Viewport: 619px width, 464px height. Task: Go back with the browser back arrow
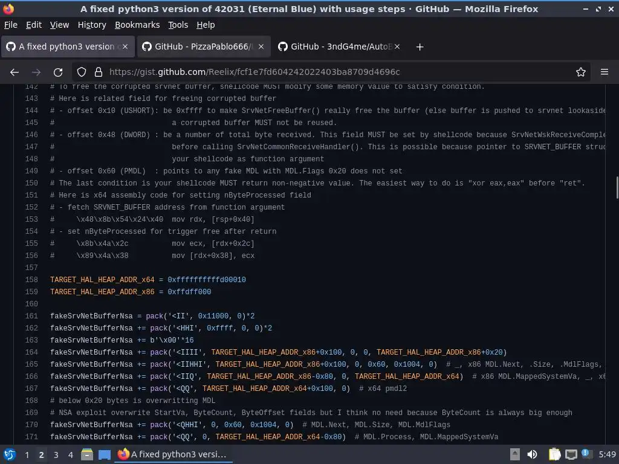click(x=15, y=72)
